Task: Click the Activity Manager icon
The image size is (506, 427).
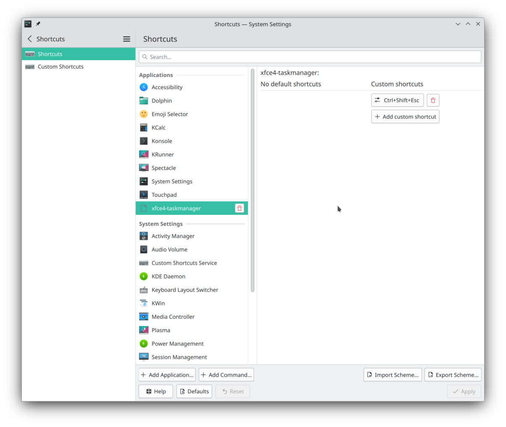Action: tap(144, 236)
